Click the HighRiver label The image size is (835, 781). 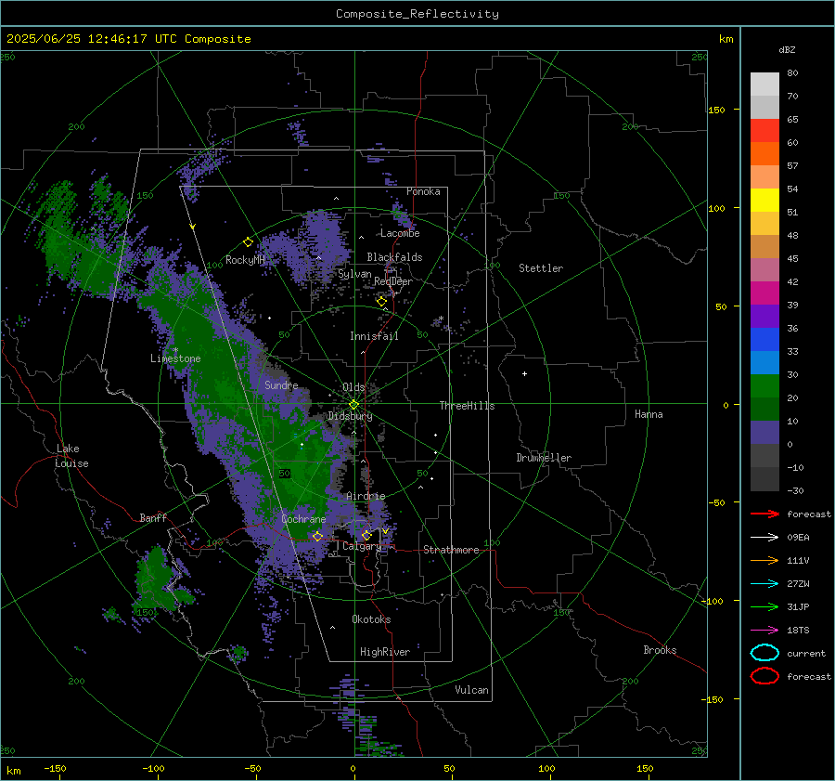tap(385, 652)
